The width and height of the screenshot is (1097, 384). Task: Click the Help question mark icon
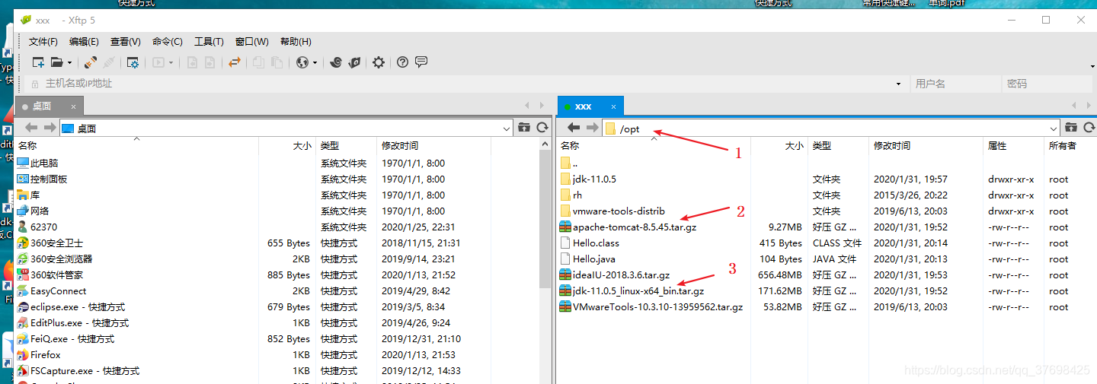coord(403,62)
